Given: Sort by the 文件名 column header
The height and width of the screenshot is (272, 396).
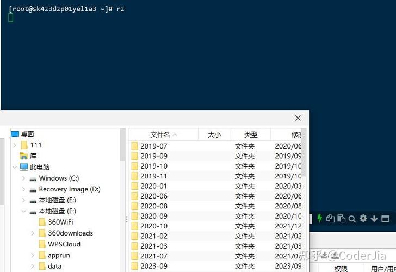Looking at the screenshot, I should (x=163, y=134).
